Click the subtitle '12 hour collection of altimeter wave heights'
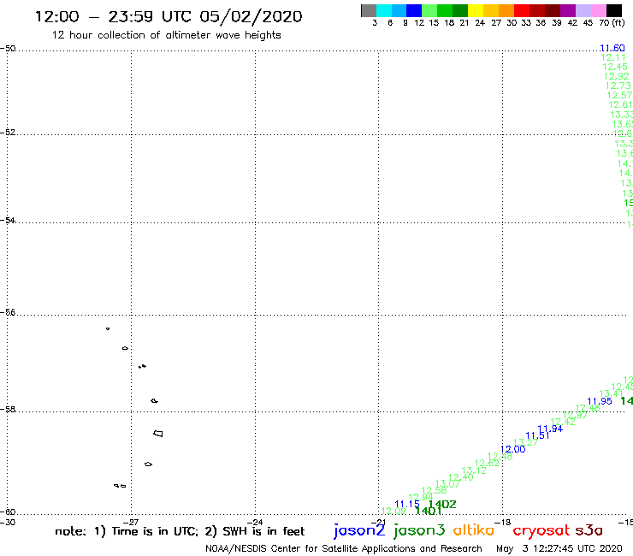 pos(166,35)
